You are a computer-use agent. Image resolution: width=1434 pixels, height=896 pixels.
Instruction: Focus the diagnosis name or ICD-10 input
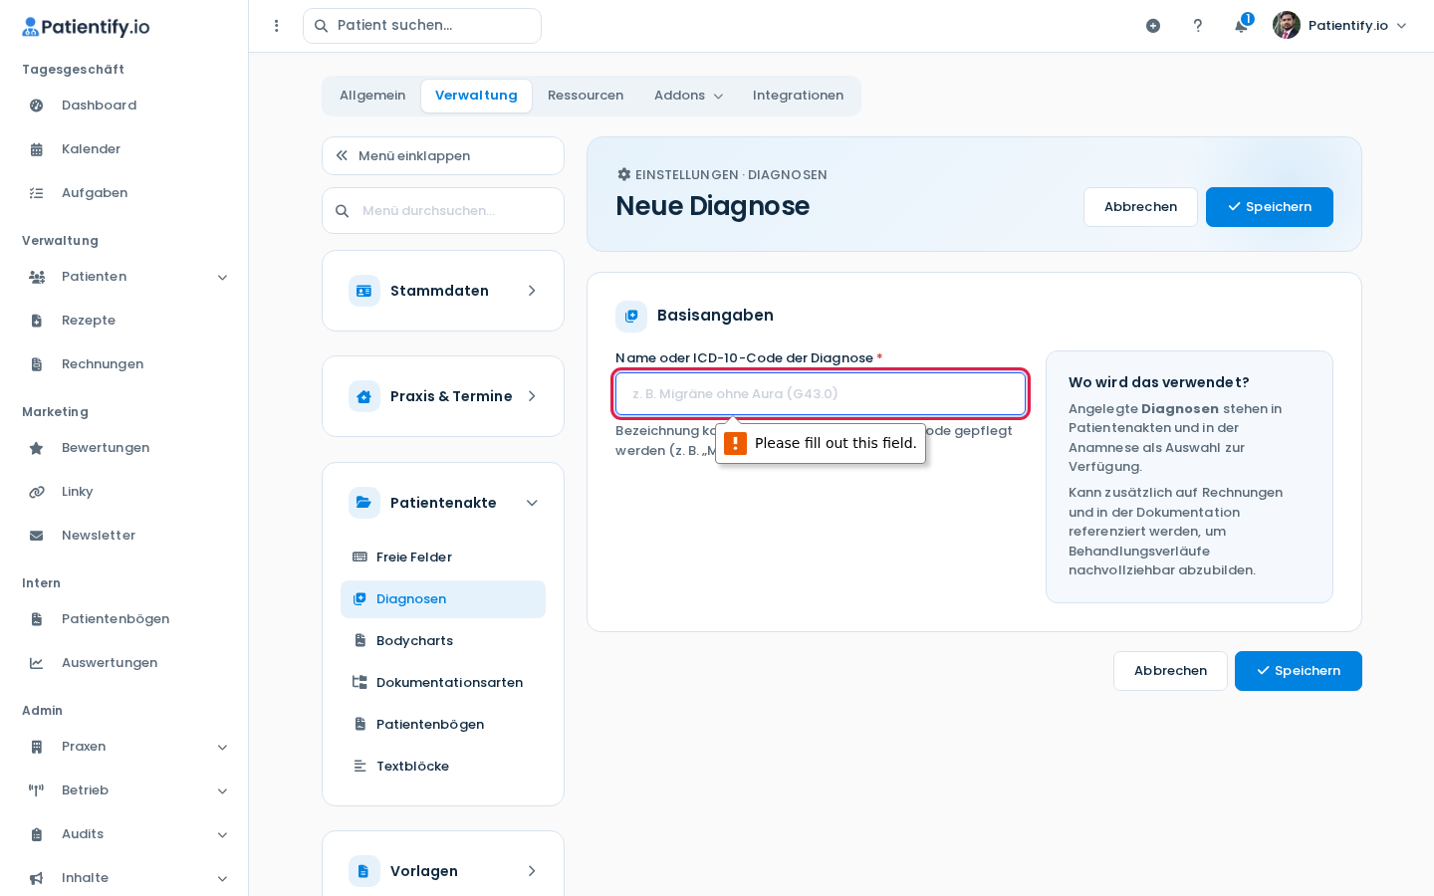(x=821, y=394)
